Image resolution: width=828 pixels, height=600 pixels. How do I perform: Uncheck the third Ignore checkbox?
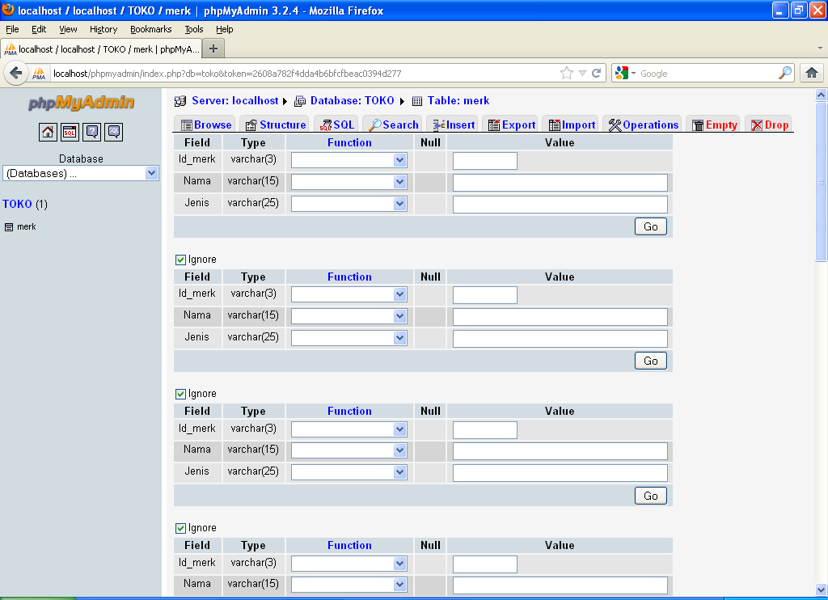180,527
